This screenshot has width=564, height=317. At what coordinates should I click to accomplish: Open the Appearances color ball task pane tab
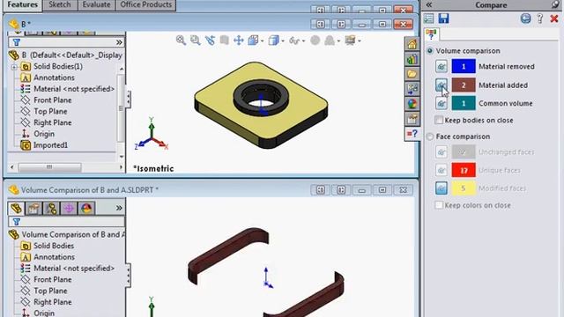pyautogui.click(x=412, y=104)
